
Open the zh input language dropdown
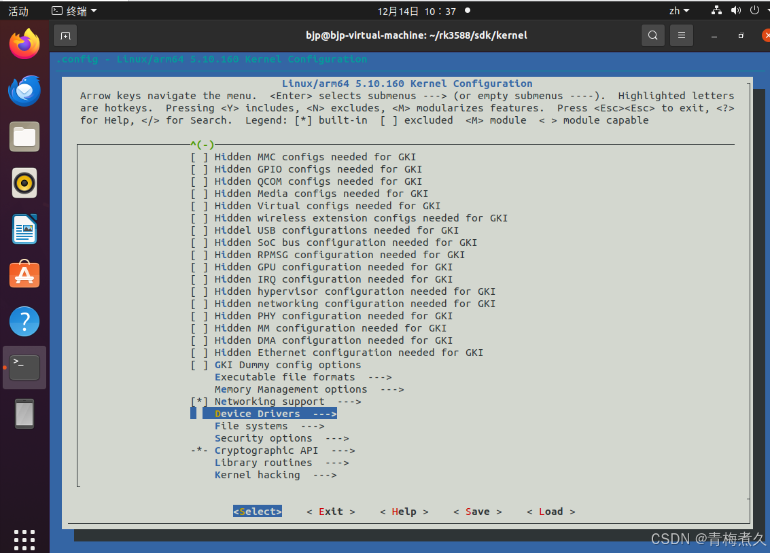click(679, 10)
